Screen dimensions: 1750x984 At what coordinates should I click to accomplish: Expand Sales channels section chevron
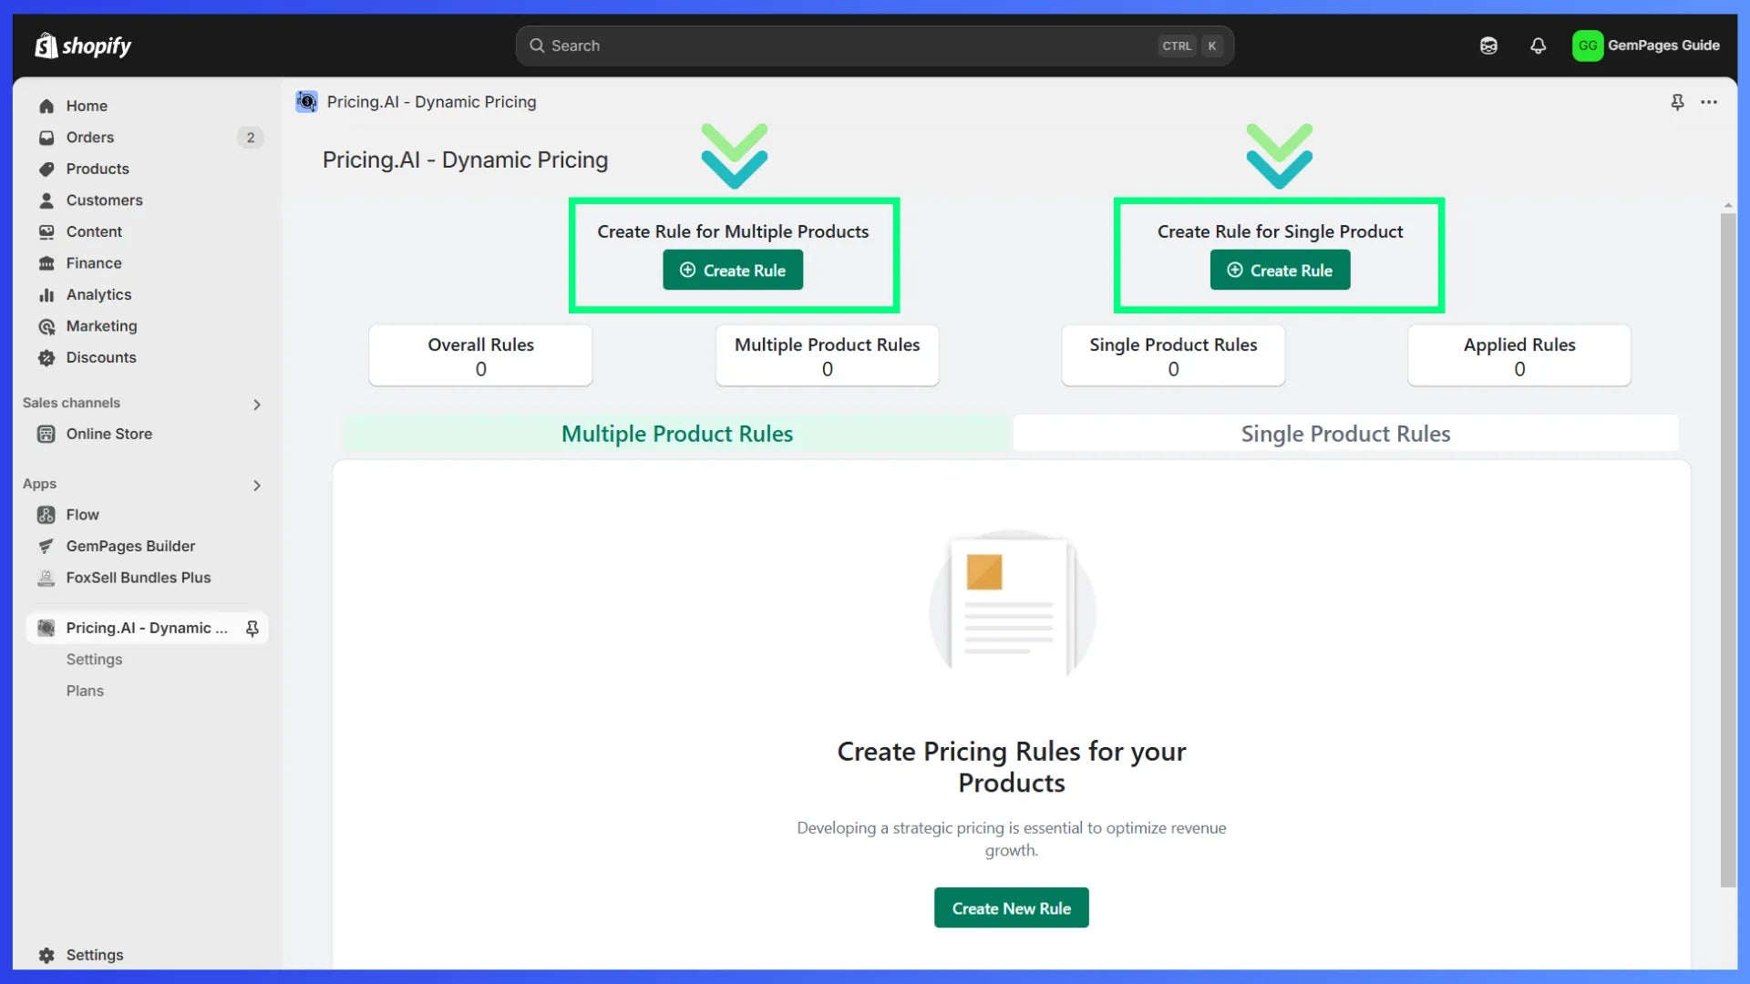[x=257, y=405]
